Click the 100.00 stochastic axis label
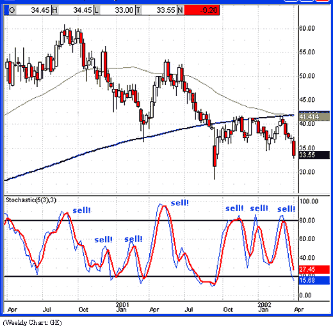333x330 pixels. [309, 201]
